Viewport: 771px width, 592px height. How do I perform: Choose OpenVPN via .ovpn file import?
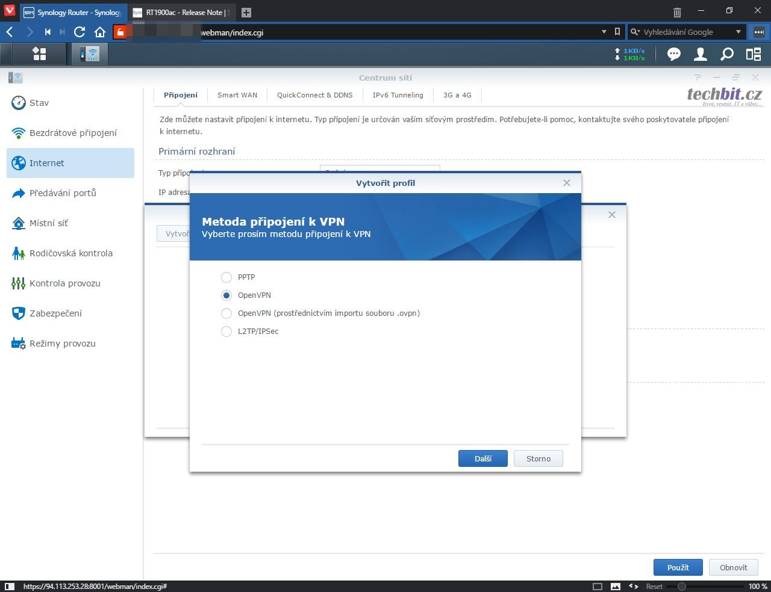click(x=226, y=313)
